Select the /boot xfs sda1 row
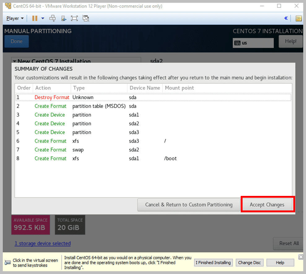Viewport: 306px width, 274px height. [153, 158]
